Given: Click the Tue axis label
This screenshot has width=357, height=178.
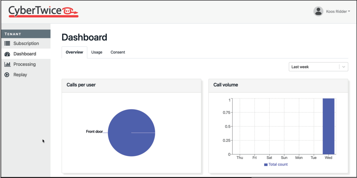Looking at the screenshot, I should pos(314,158).
